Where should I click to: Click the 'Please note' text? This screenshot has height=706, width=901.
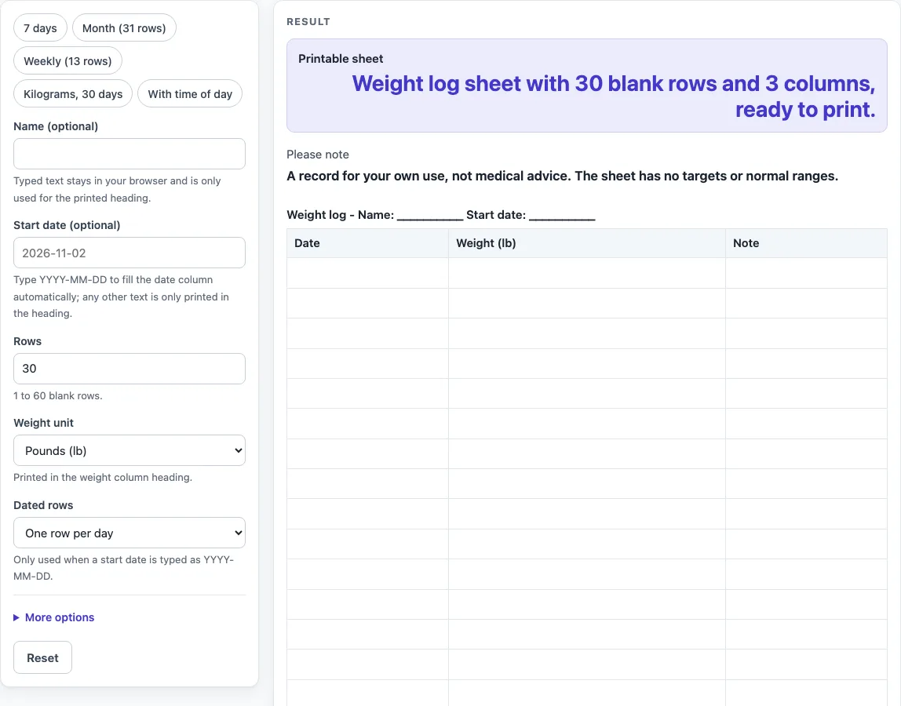(x=318, y=155)
